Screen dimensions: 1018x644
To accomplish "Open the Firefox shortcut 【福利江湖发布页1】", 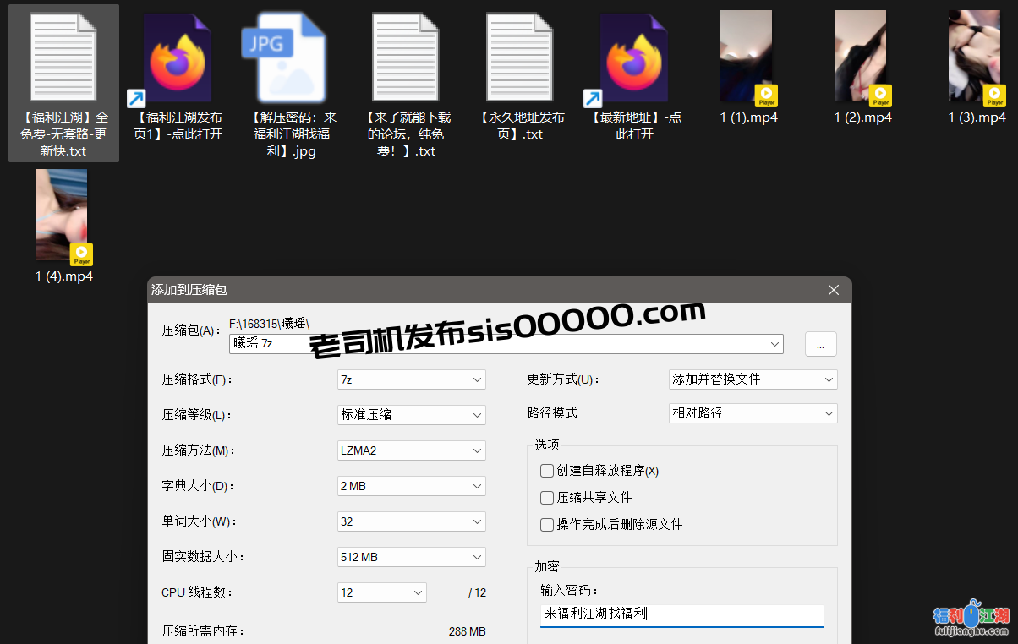I will click(177, 56).
